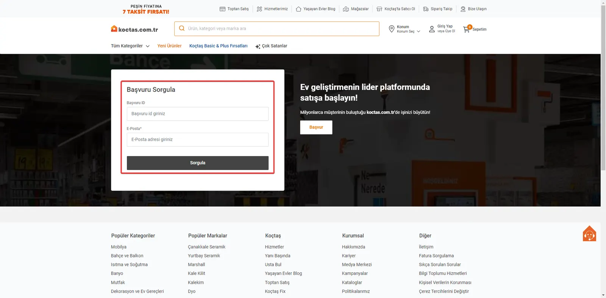Open the orange live support chat icon

click(589, 233)
